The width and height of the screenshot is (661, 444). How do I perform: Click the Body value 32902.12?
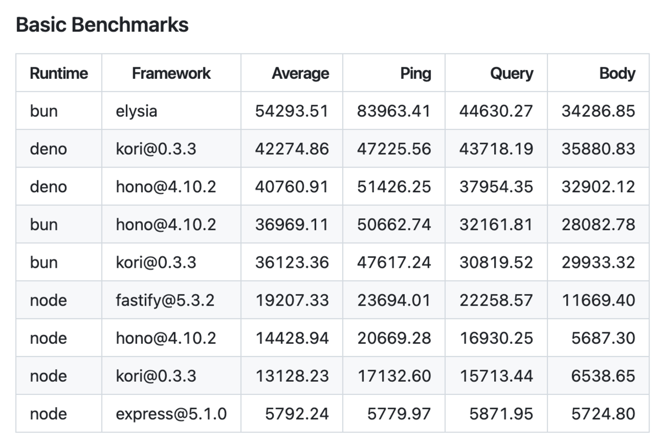pyautogui.click(x=599, y=186)
